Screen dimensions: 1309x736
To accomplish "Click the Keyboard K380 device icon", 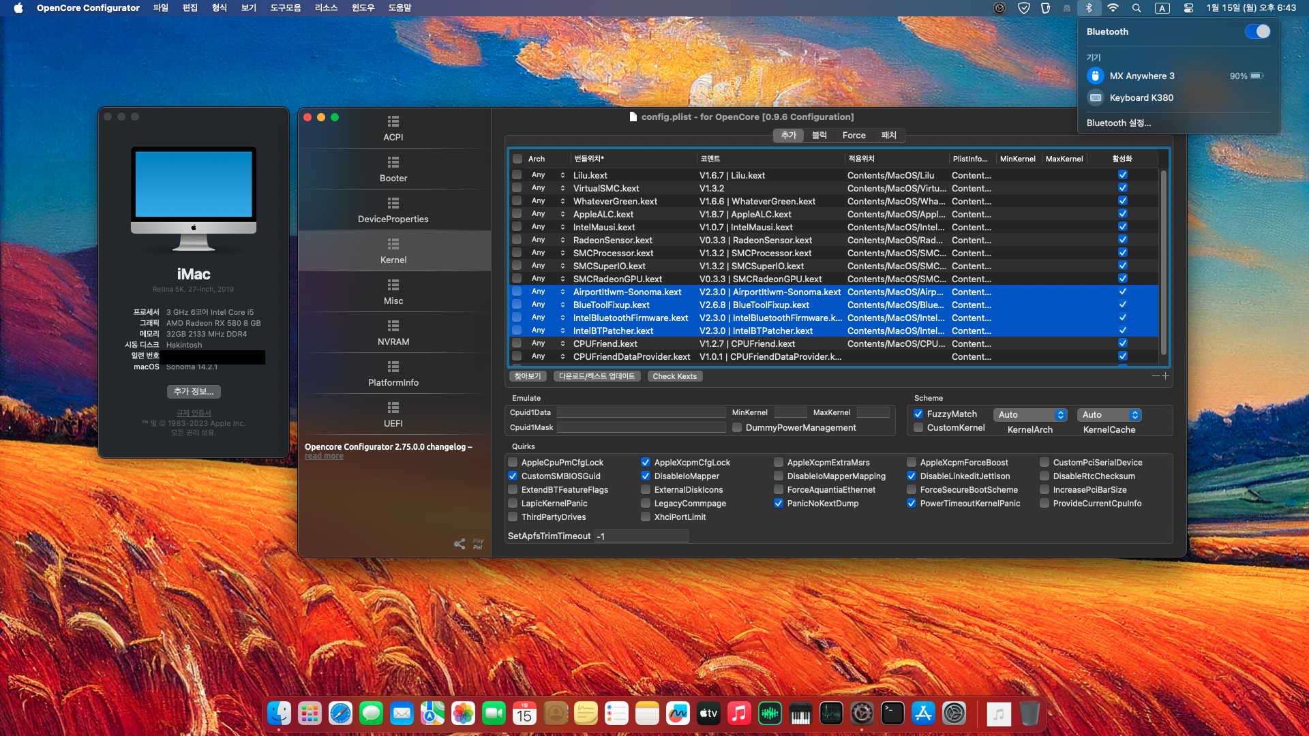I will pyautogui.click(x=1095, y=97).
